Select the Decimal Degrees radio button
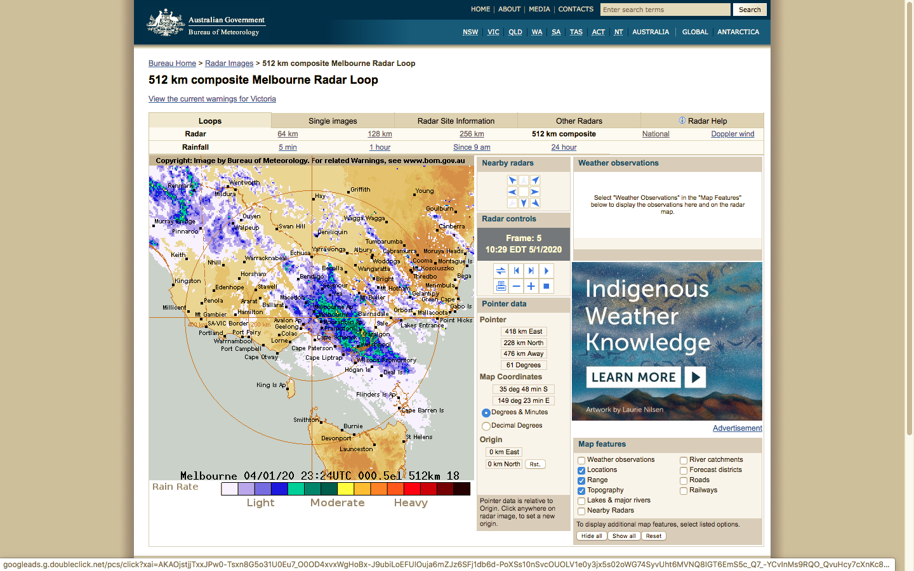Viewport: 914px width, 571px height. tap(486, 426)
